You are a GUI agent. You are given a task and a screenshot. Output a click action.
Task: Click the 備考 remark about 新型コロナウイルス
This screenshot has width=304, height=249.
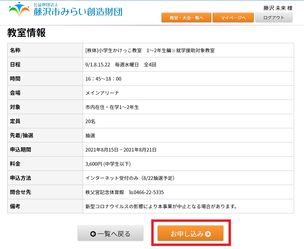click(161, 206)
